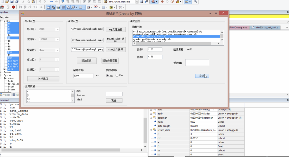Switch parameter base to Hex
Screen dimensions: 289x157
117,75
